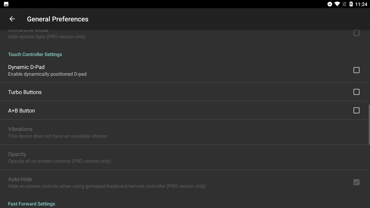
Task: Tap the battery charging icon
Action: [351, 4]
